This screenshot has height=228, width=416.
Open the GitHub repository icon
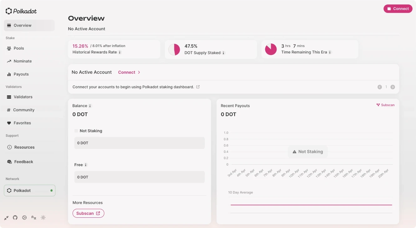pos(15,218)
